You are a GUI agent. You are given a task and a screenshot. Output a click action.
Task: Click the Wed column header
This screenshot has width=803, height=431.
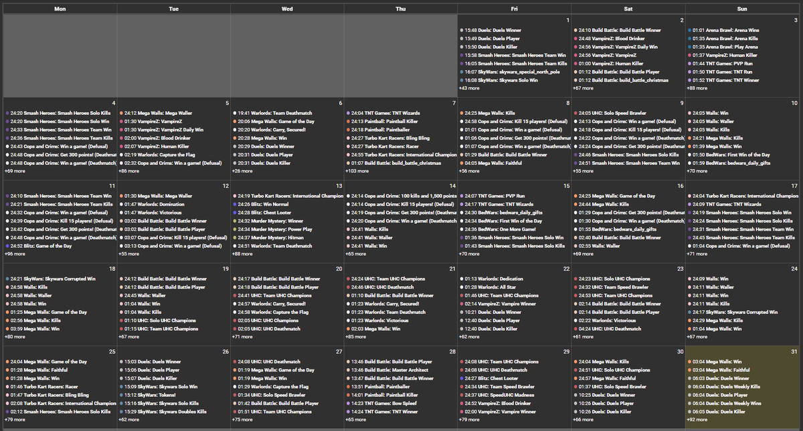point(287,9)
